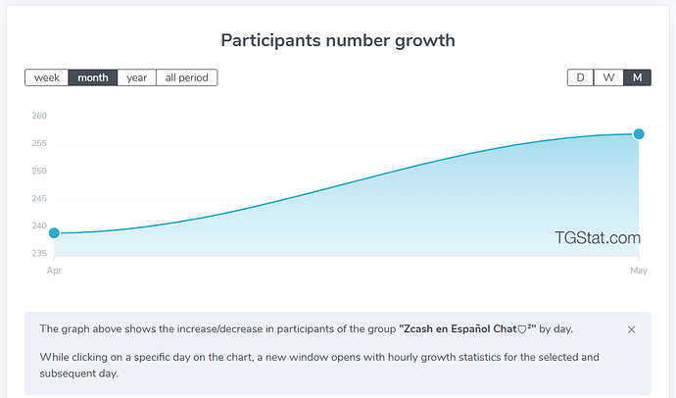
Task: Select the month period button
Action: (x=93, y=77)
